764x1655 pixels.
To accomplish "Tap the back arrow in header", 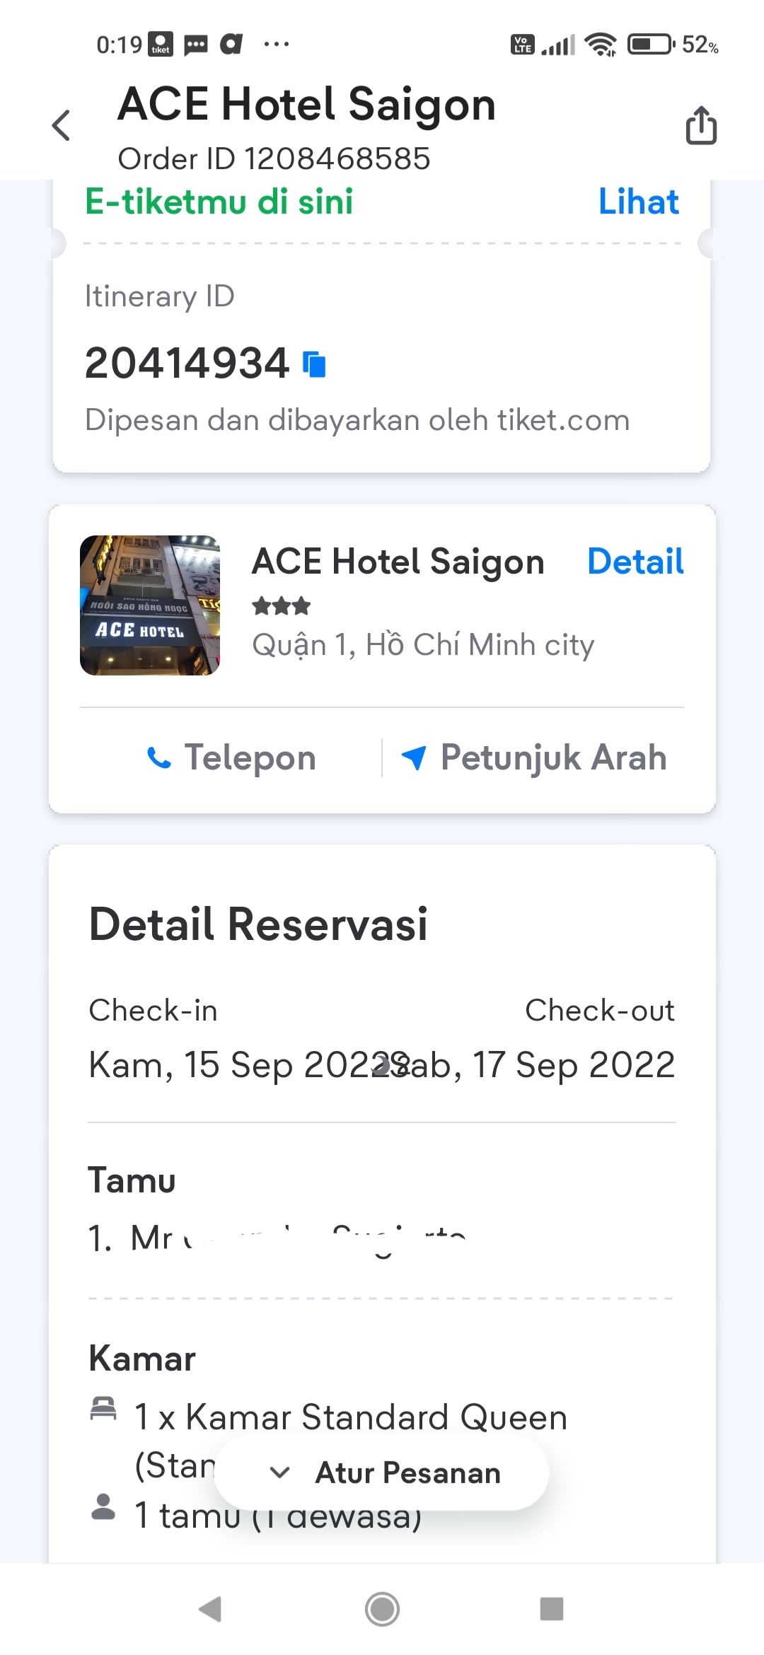I will (62, 126).
